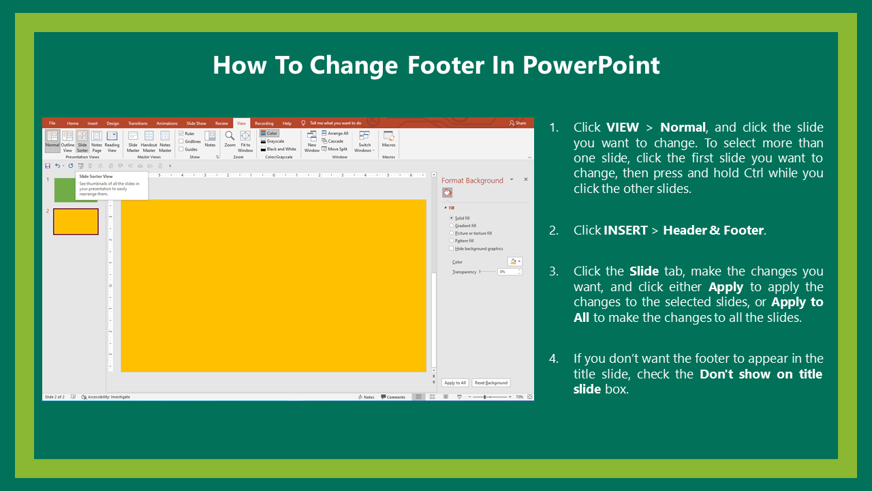
Task: Click the Redo icon in Quick Access
Action: point(70,166)
